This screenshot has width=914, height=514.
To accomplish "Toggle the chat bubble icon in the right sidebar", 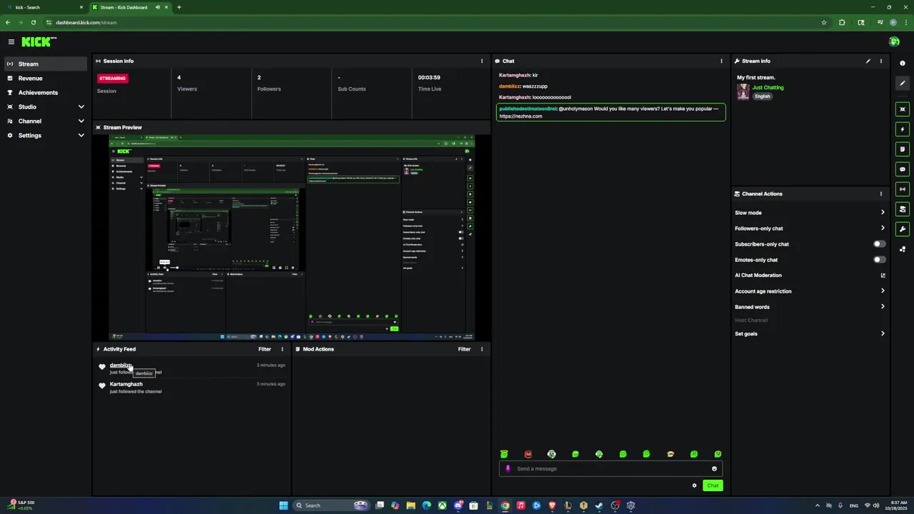I will (903, 169).
